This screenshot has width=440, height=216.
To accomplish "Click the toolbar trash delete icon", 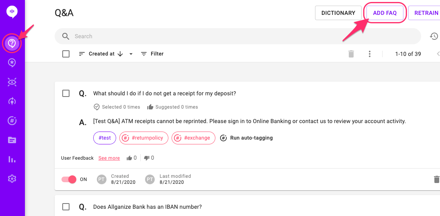I will pyautogui.click(x=351, y=54).
